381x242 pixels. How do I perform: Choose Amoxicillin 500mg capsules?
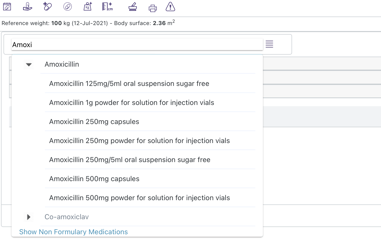coord(94,179)
